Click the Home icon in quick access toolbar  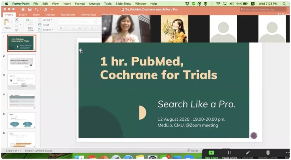(x=23, y=9)
